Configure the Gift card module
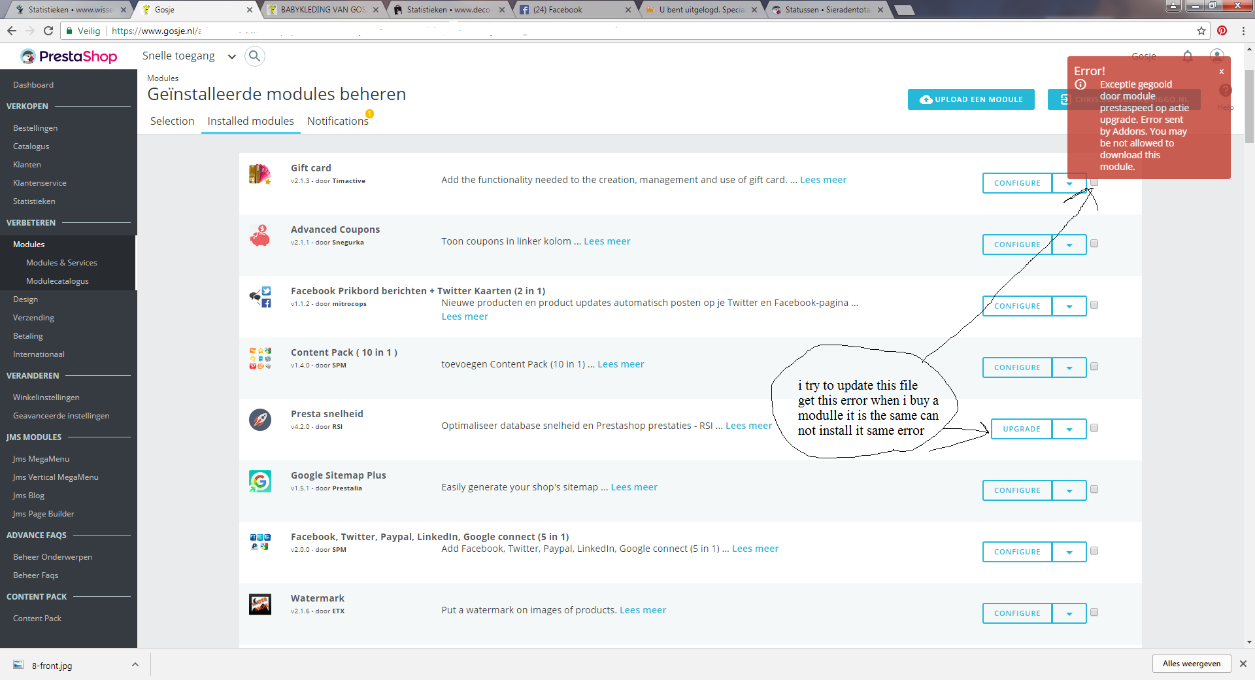 1017,183
